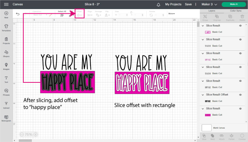Open the Arrange dropdown
Viewport: 248px width, 142px height.
[x=98, y=15]
